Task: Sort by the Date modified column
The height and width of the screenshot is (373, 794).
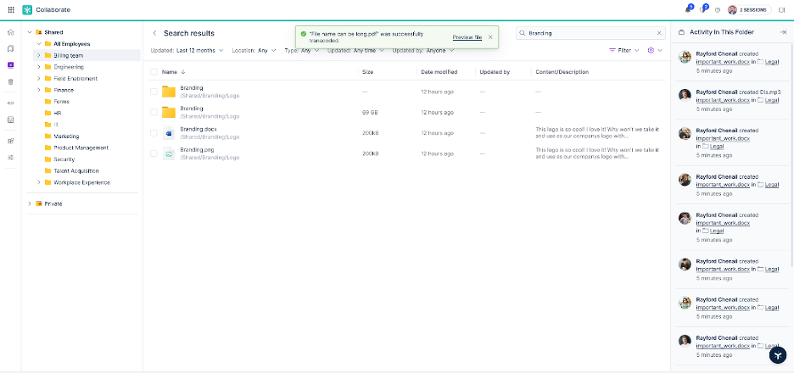Action: click(x=439, y=72)
